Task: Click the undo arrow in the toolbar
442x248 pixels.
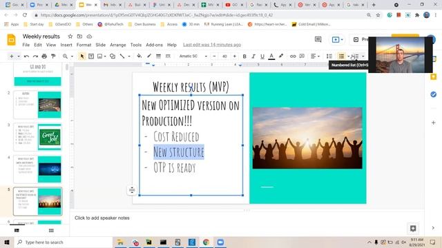Action: [x=26, y=56]
